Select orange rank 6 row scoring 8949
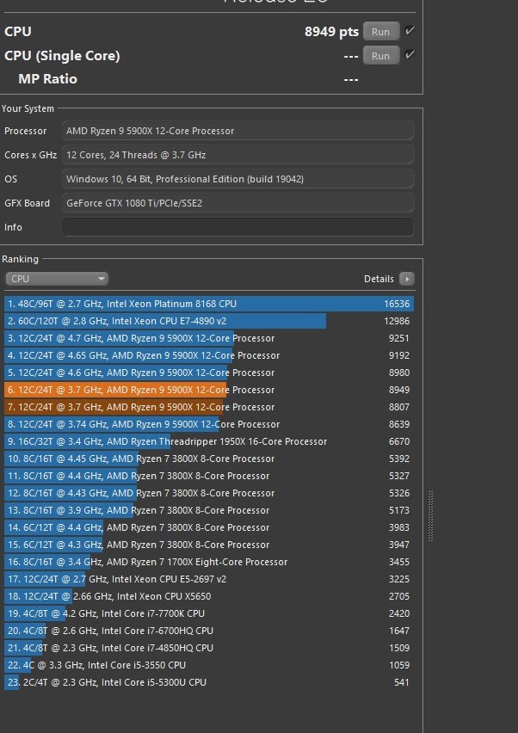Screen dimensions: 518x733 (x=209, y=390)
